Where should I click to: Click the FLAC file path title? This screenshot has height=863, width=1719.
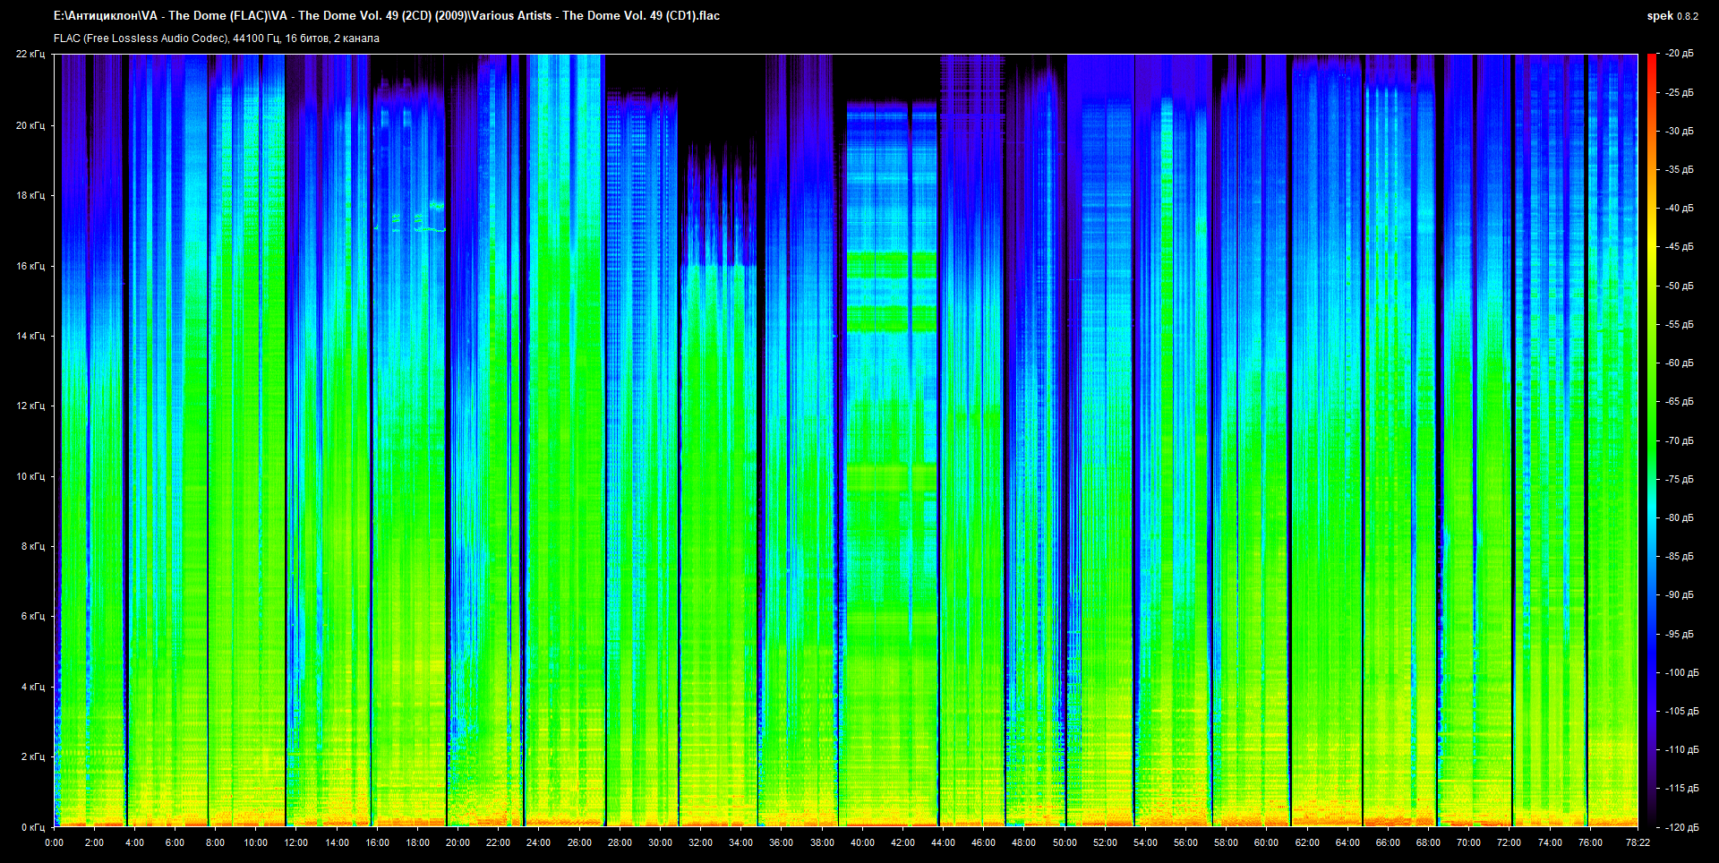click(386, 15)
